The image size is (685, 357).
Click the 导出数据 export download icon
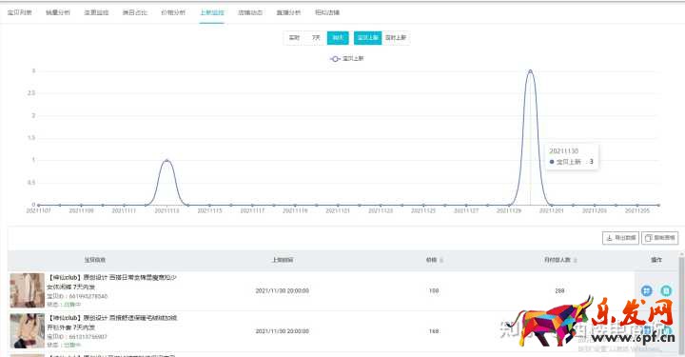point(609,238)
